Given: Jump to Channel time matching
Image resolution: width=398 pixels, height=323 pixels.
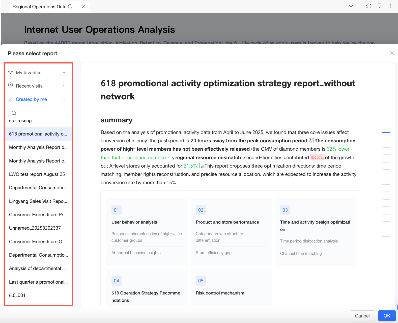Looking at the screenshot, I should click(301, 253).
